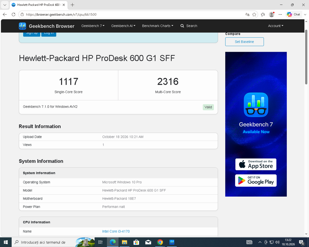Click the Hewlett-Packard 18E7 motherboard value

point(119,199)
